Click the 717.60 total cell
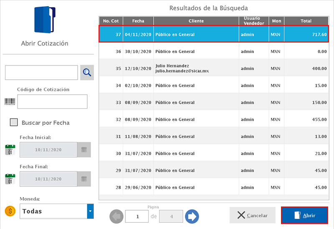The image size is (334, 229). (x=306, y=34)
